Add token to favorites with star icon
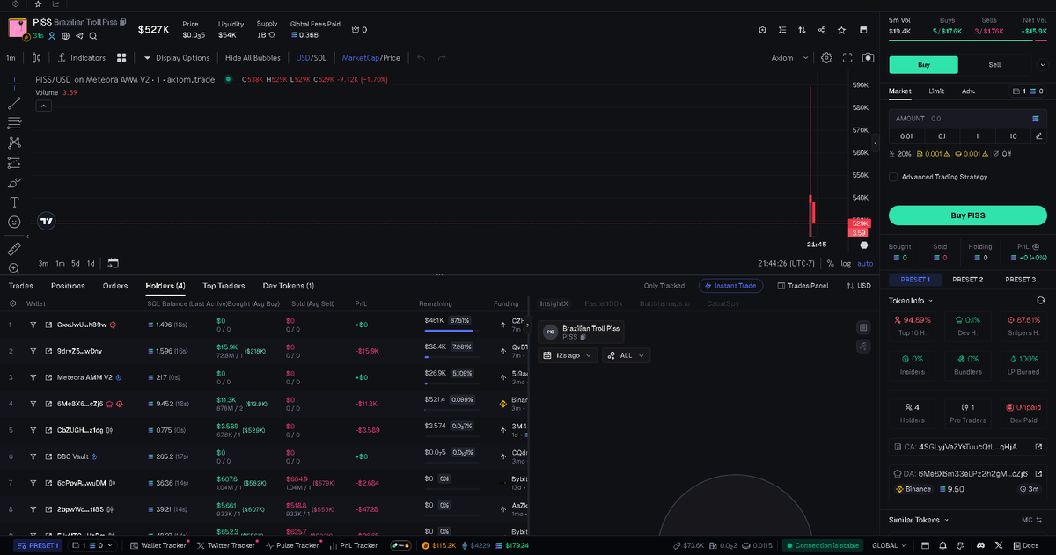This screenshot has width=1056, height=555. (x=842, y=30)
